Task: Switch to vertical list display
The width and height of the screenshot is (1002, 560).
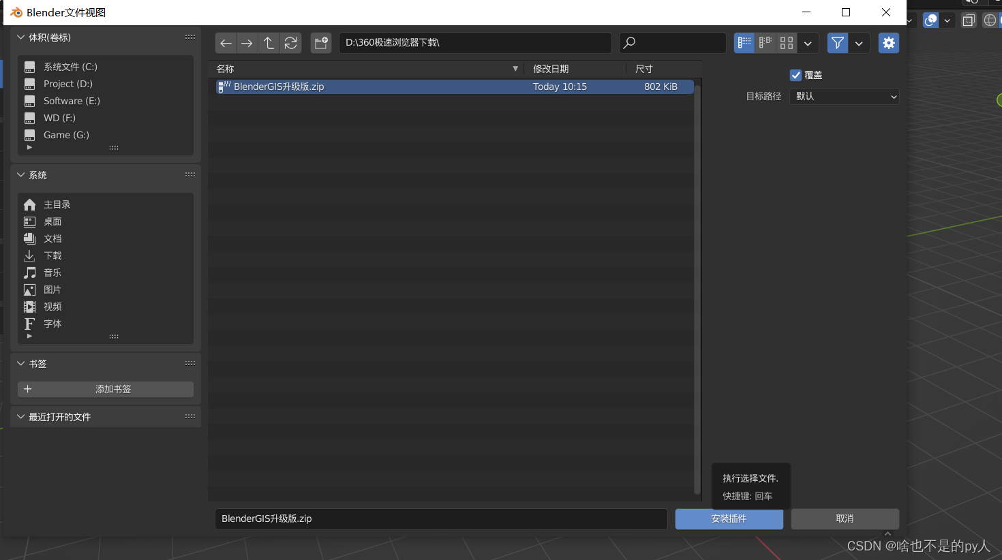Action: click(x=744, y=43)
